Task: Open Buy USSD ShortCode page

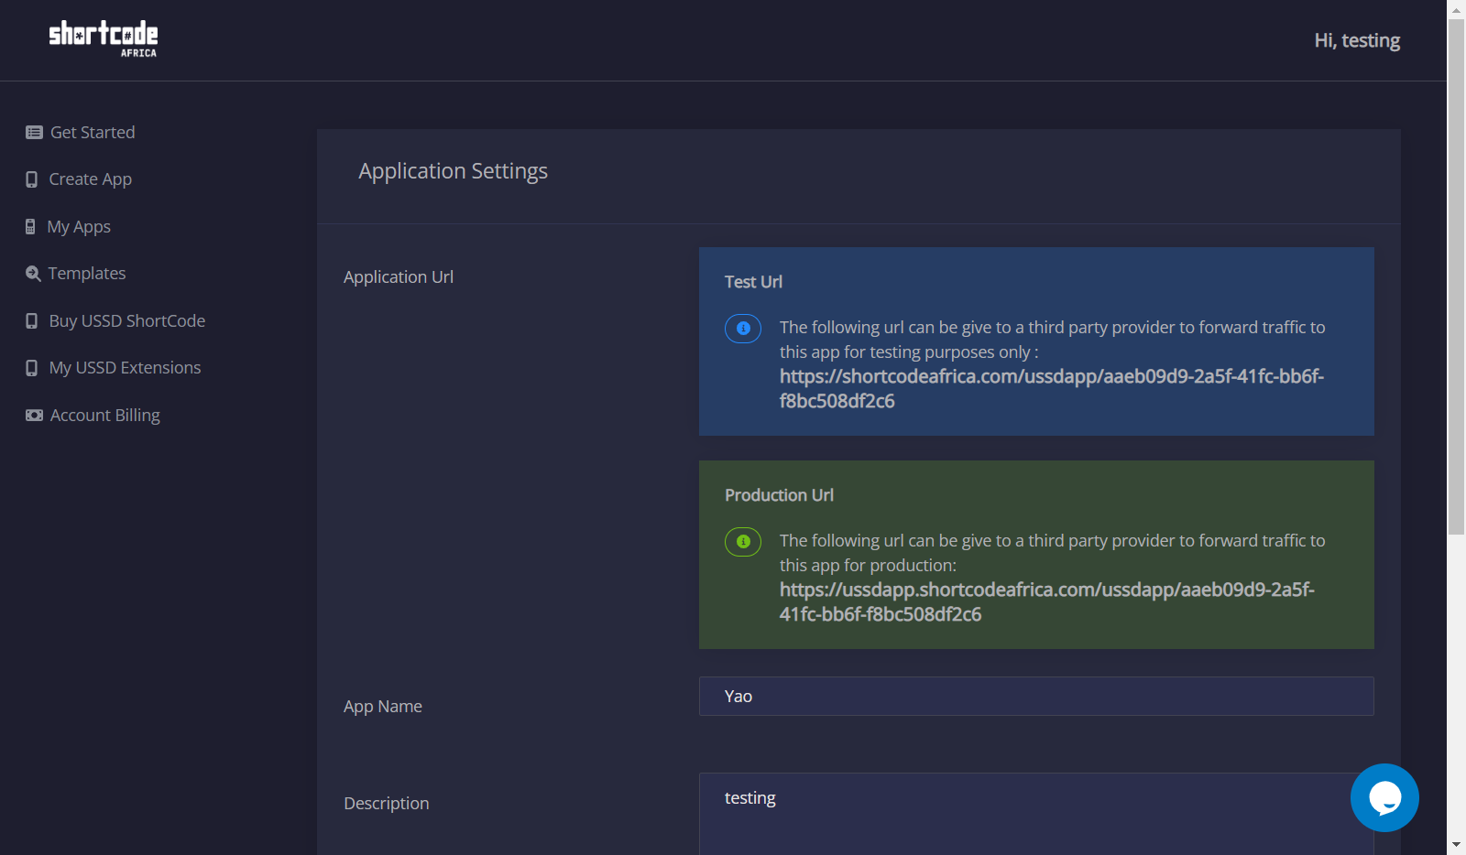Action: (x=127, y=321)
